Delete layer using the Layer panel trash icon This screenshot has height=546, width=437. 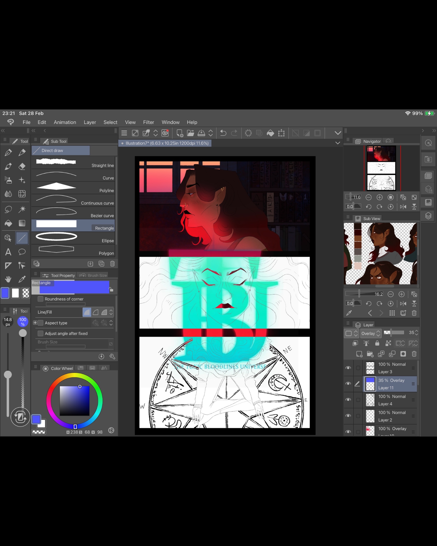(x=414, y=354)
